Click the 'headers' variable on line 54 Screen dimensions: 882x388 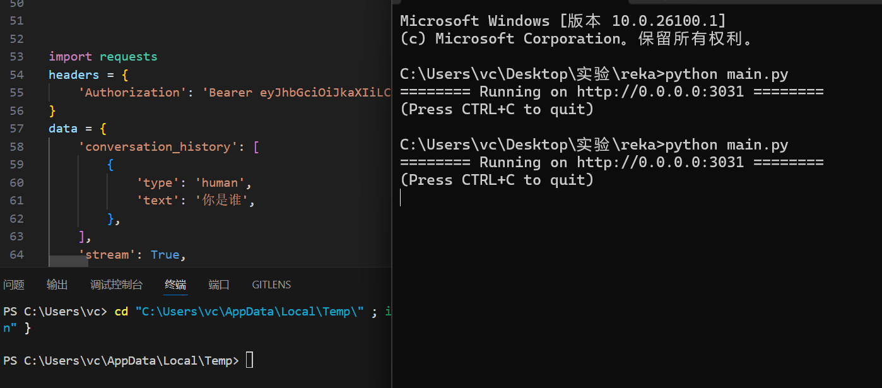coord(74,74)
